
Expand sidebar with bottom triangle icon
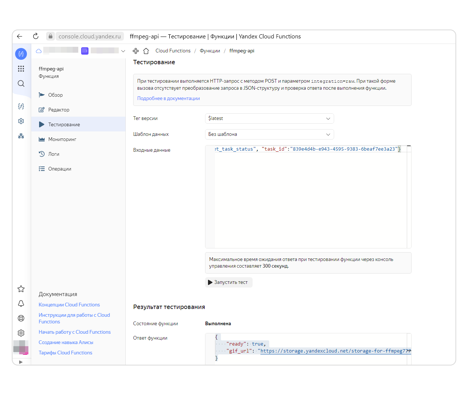click(21, 362)
